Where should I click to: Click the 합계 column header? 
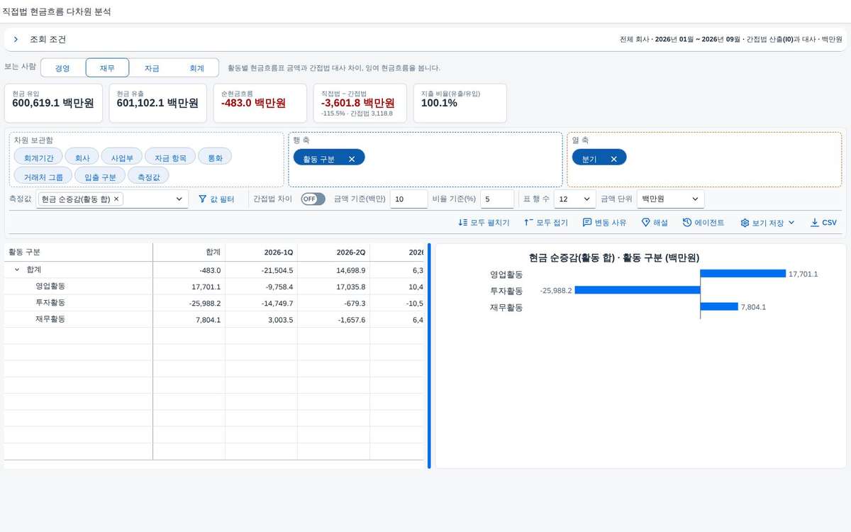click(x=189, y=253)
